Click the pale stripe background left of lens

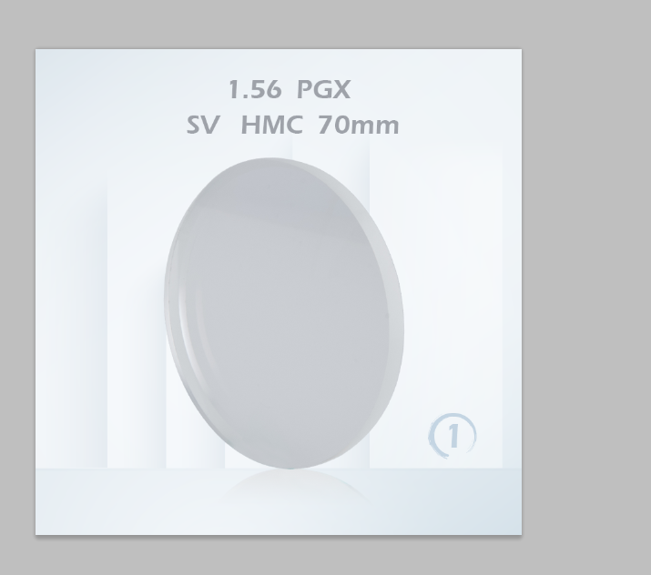click(x=135, y=316)
